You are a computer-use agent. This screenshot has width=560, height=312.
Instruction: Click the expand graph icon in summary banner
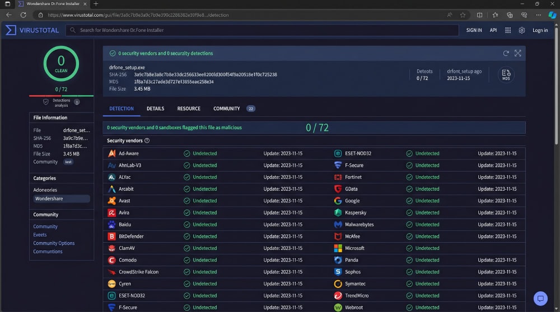point(517,53)
